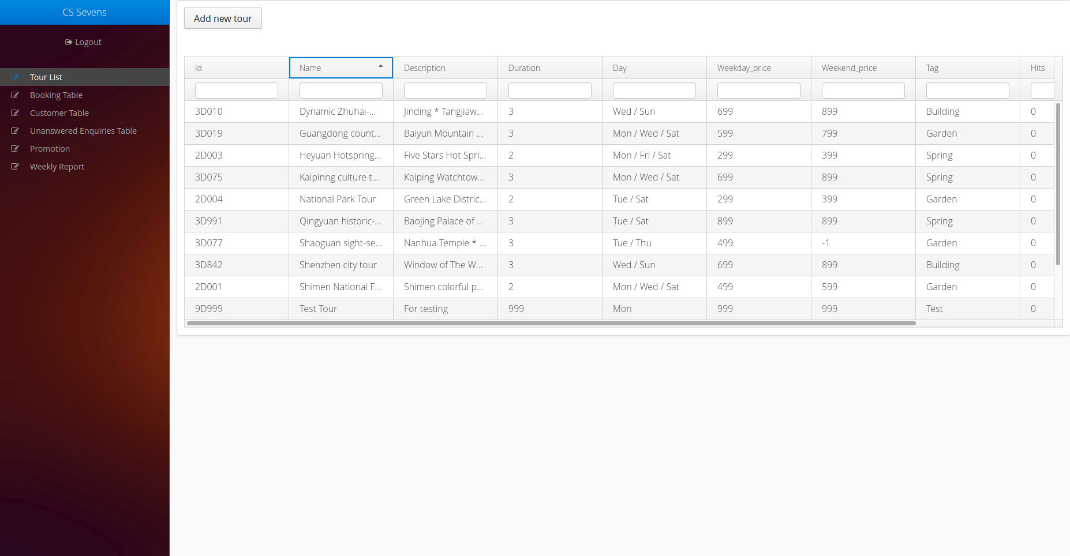Screen dimensions: 1070x556
Task: Open the Promotion page
Action: pyautogui.click(x=85, y=149)
